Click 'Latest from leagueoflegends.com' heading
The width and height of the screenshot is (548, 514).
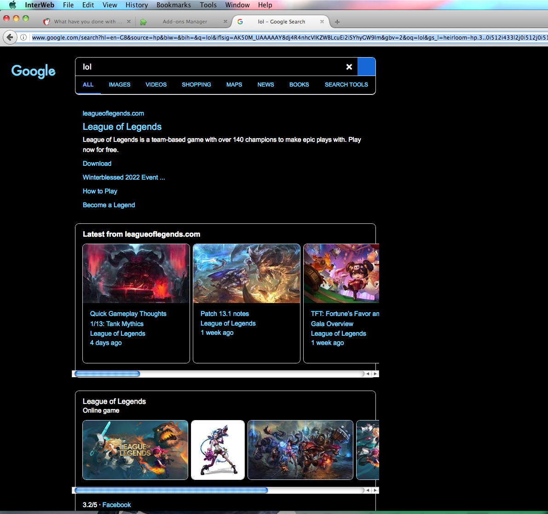[142, 234]
